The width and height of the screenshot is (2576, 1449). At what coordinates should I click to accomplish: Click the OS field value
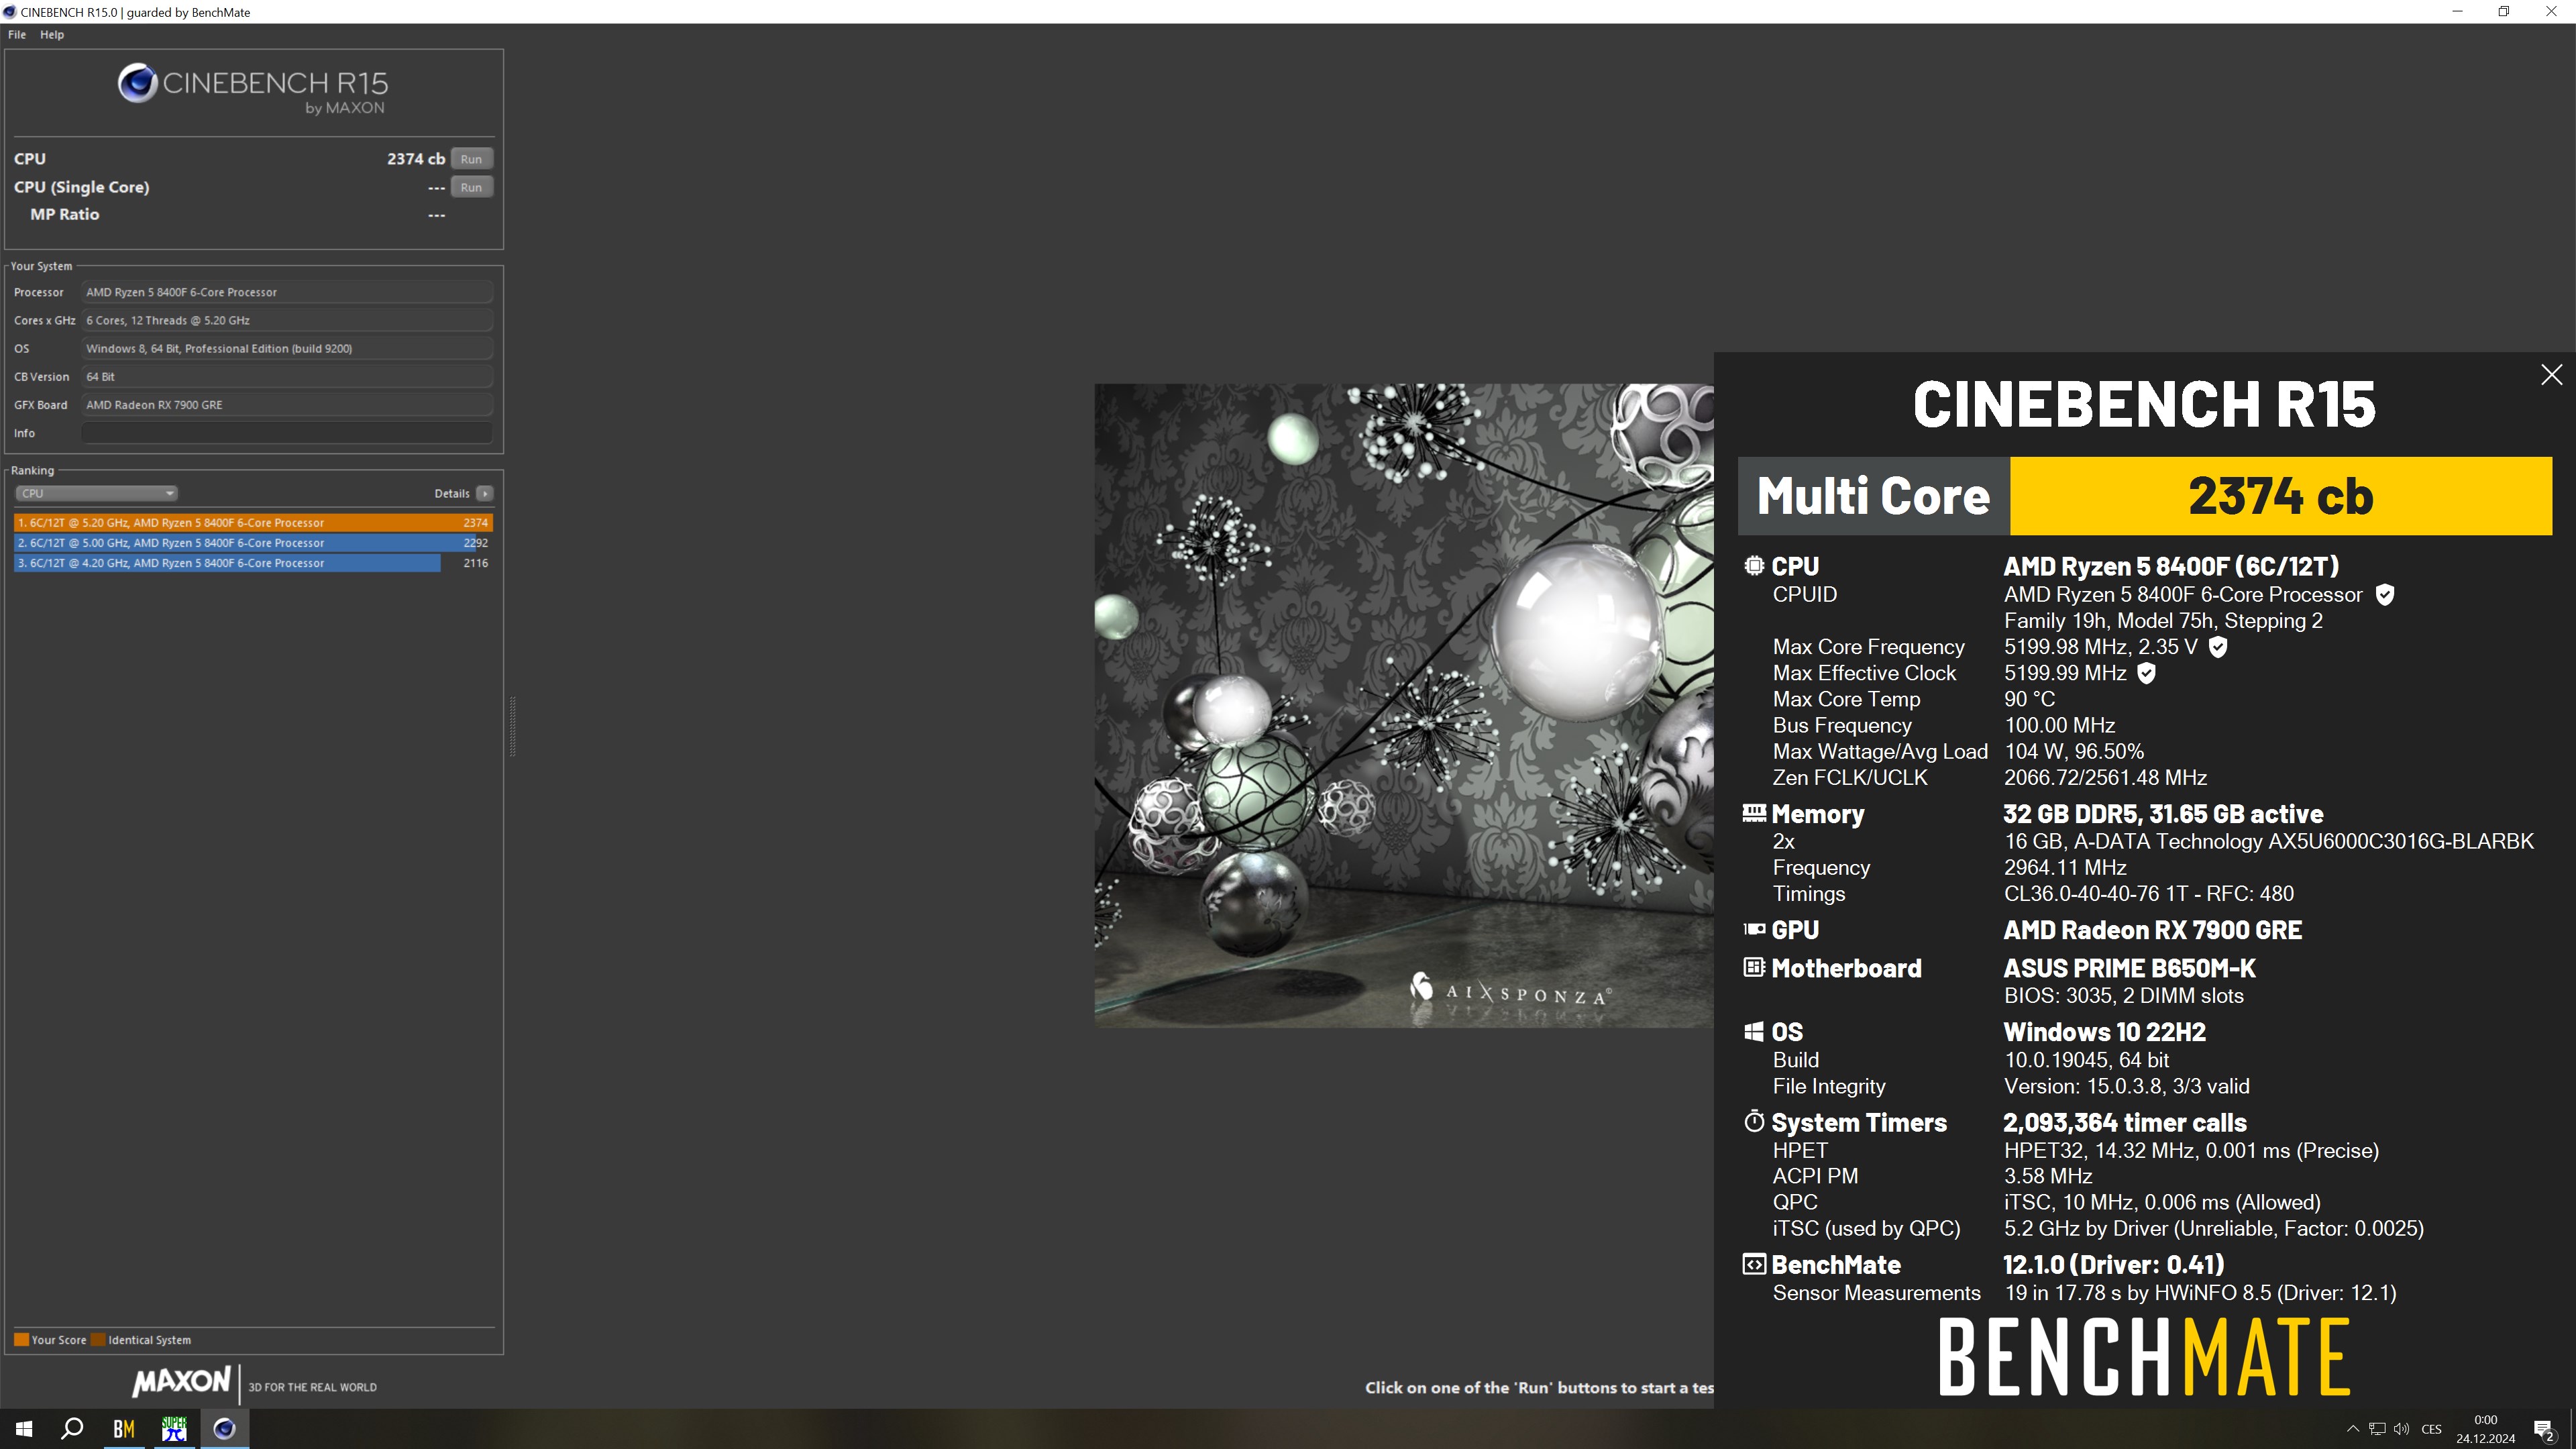coord(287,348)
